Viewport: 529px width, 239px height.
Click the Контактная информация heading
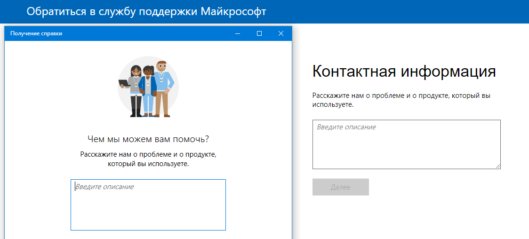(x=404, y=72)
